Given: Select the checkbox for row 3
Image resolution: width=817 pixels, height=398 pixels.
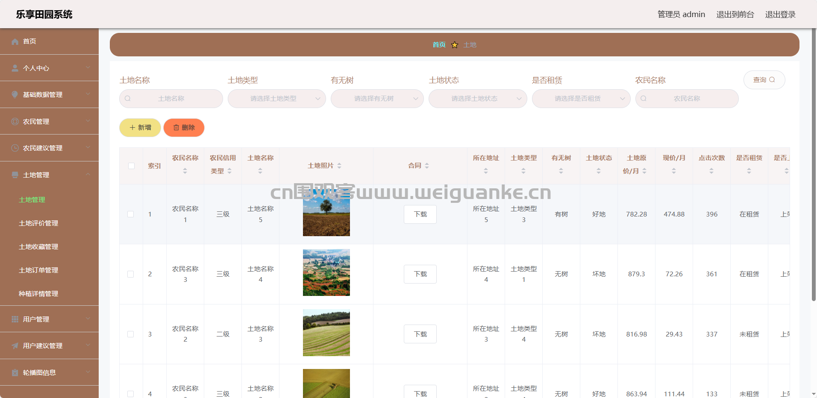Looking at the screenshot, I should tap(131, 334).
